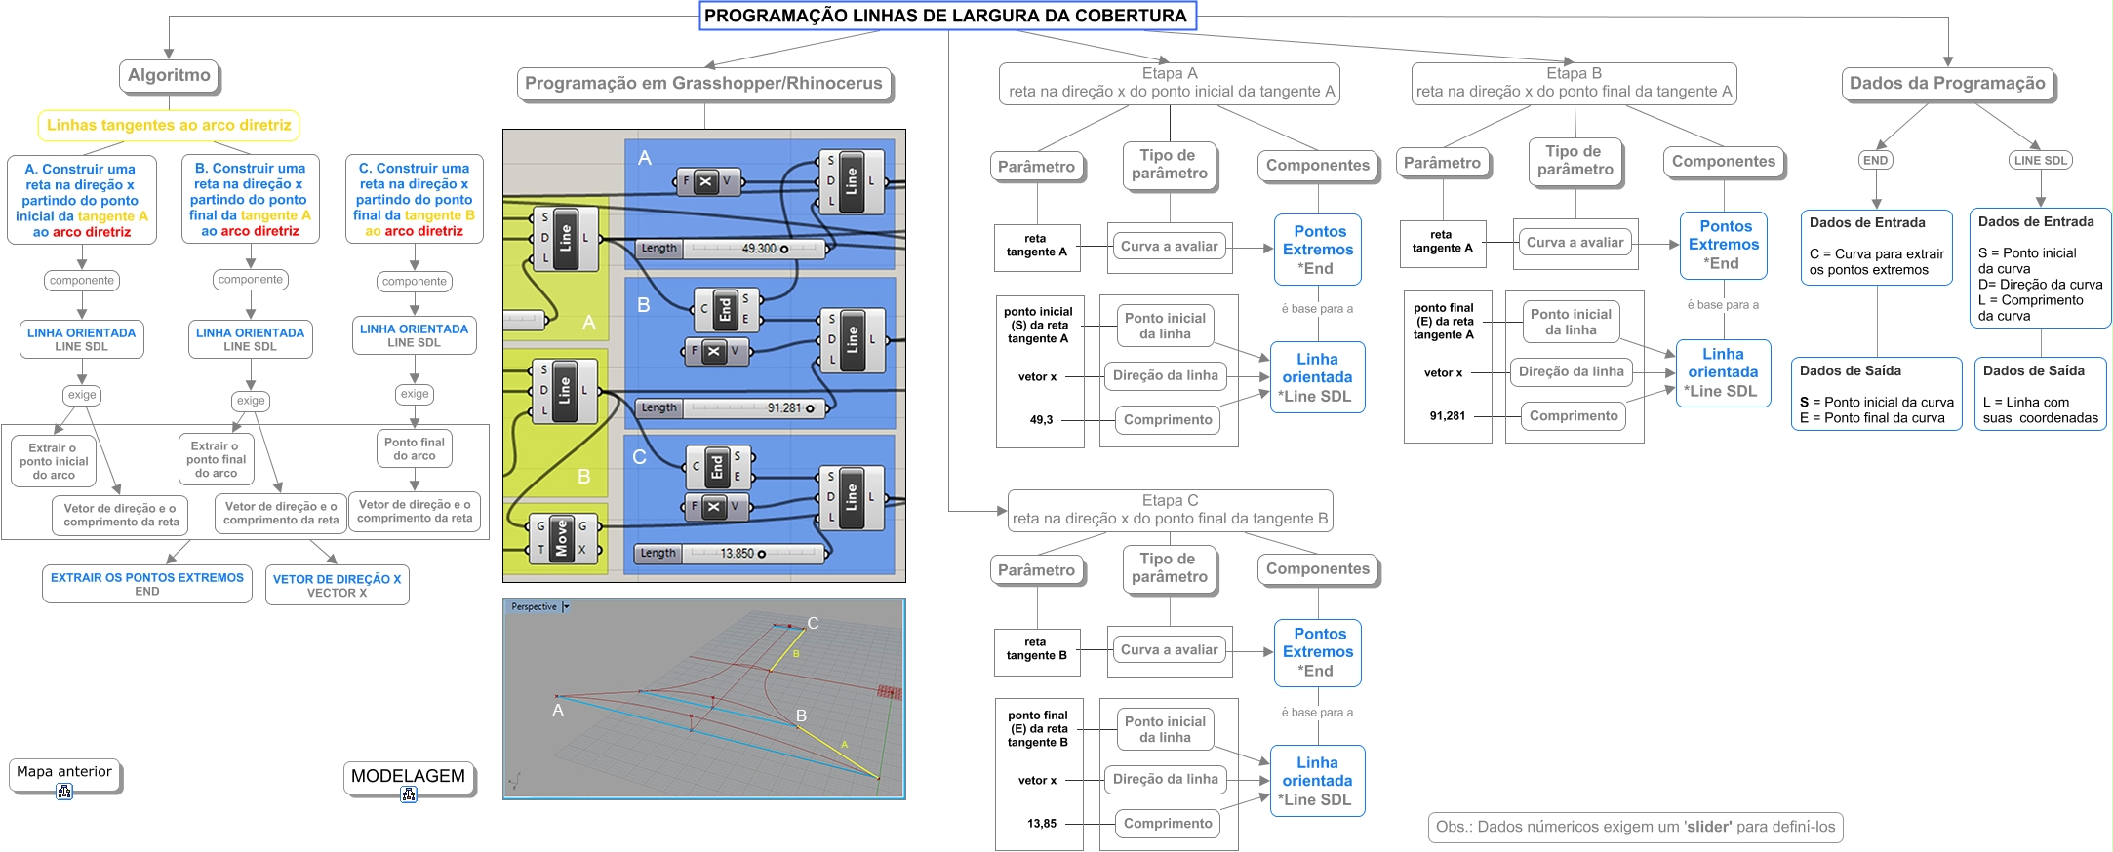Click the VETOR DE DIREÇÃO X node

[x=337, y=585]
